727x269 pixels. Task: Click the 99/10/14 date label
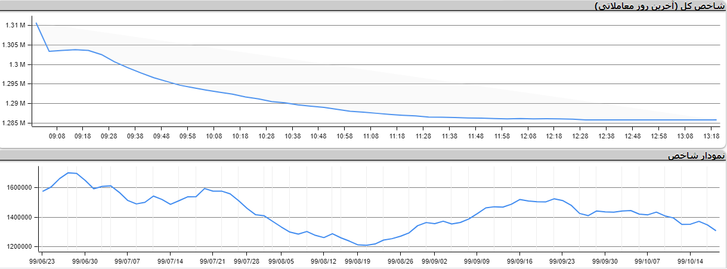pyautogui.click(x=689, y=261)
